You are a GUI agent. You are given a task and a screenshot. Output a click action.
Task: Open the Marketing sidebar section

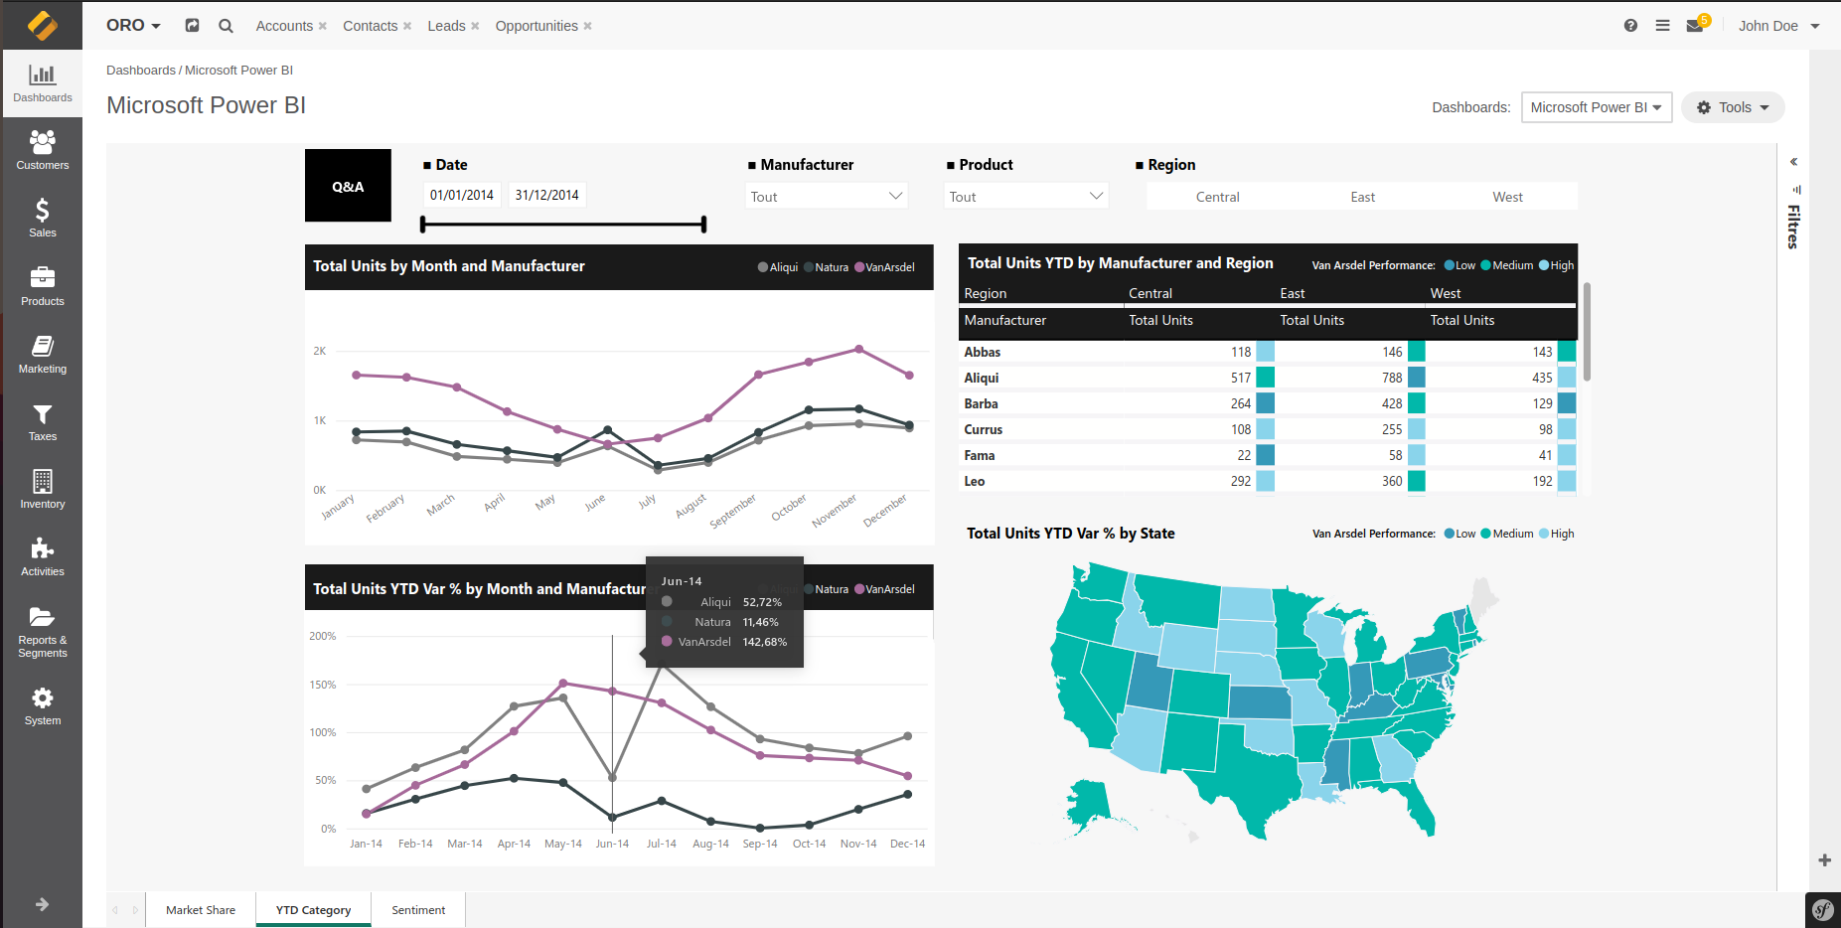pos(42,355)
